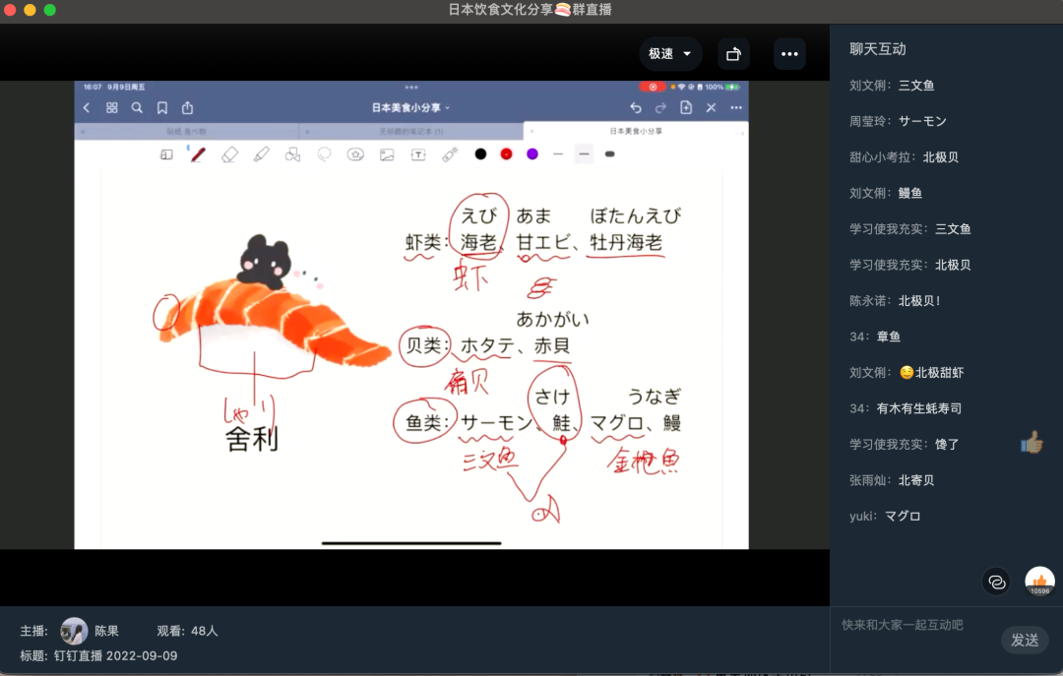Select the Pen tool in the toolbar
The width and height of the screenshot is (1063, 676).
199,154
